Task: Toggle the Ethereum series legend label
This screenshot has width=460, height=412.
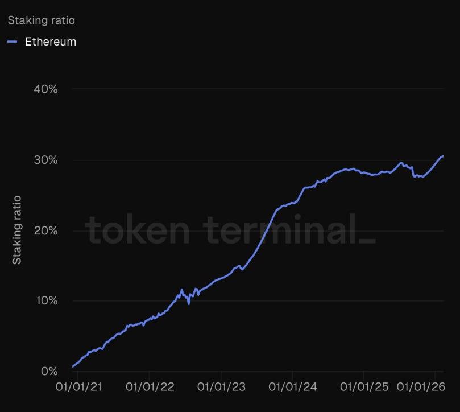Action: point(51,42)
